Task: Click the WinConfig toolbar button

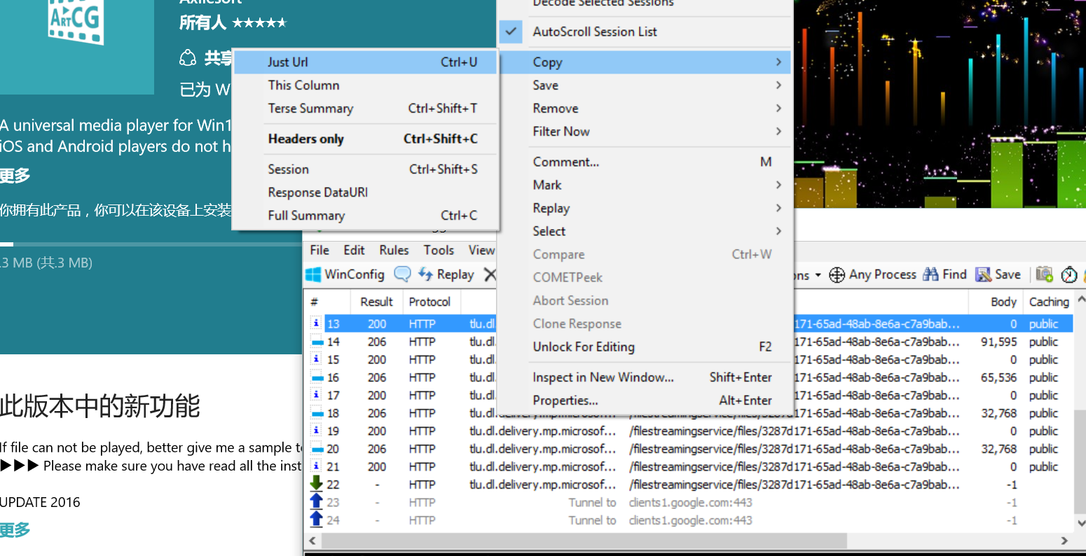Action: point(345,274)
